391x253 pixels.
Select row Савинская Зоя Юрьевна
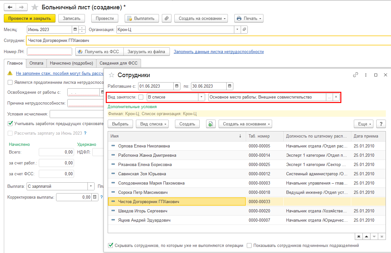pos(246,174)
